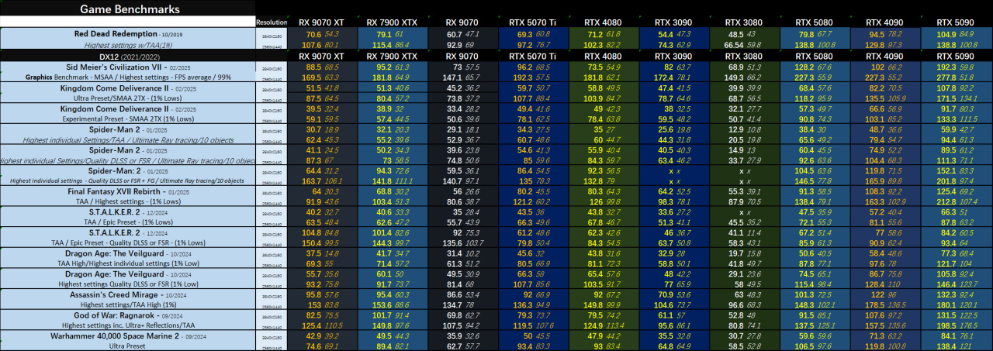Select the DX12 (2021/2022) section header
Viewport: 993px width, 351px height.
128,56
